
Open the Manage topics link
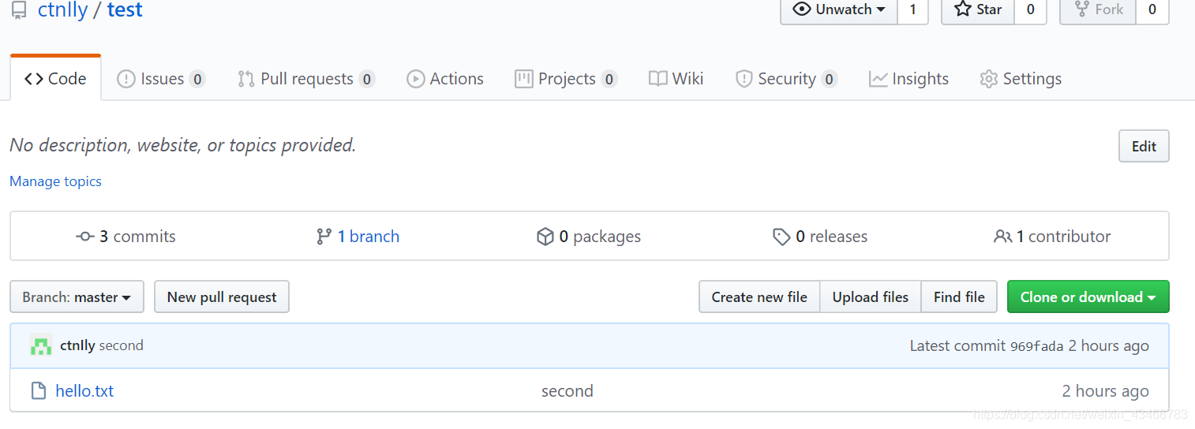click(55, 181)
